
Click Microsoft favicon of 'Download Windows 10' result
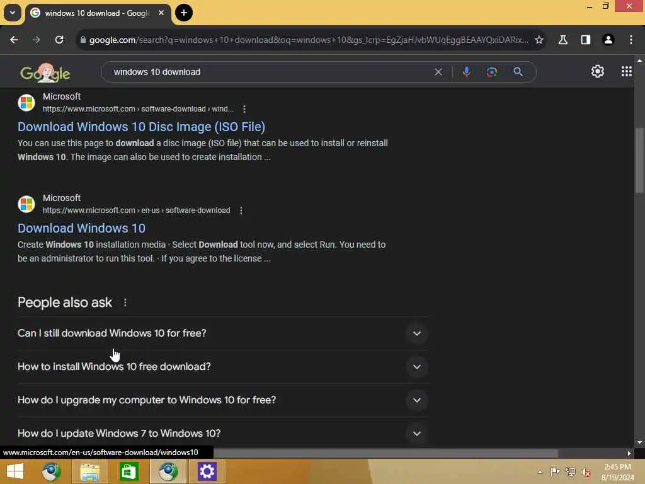click(26, 204)
